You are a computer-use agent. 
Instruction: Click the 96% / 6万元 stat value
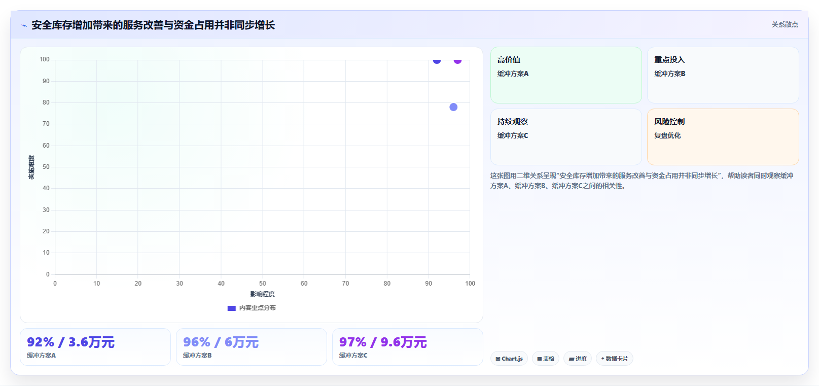click(x=221, y=342)
